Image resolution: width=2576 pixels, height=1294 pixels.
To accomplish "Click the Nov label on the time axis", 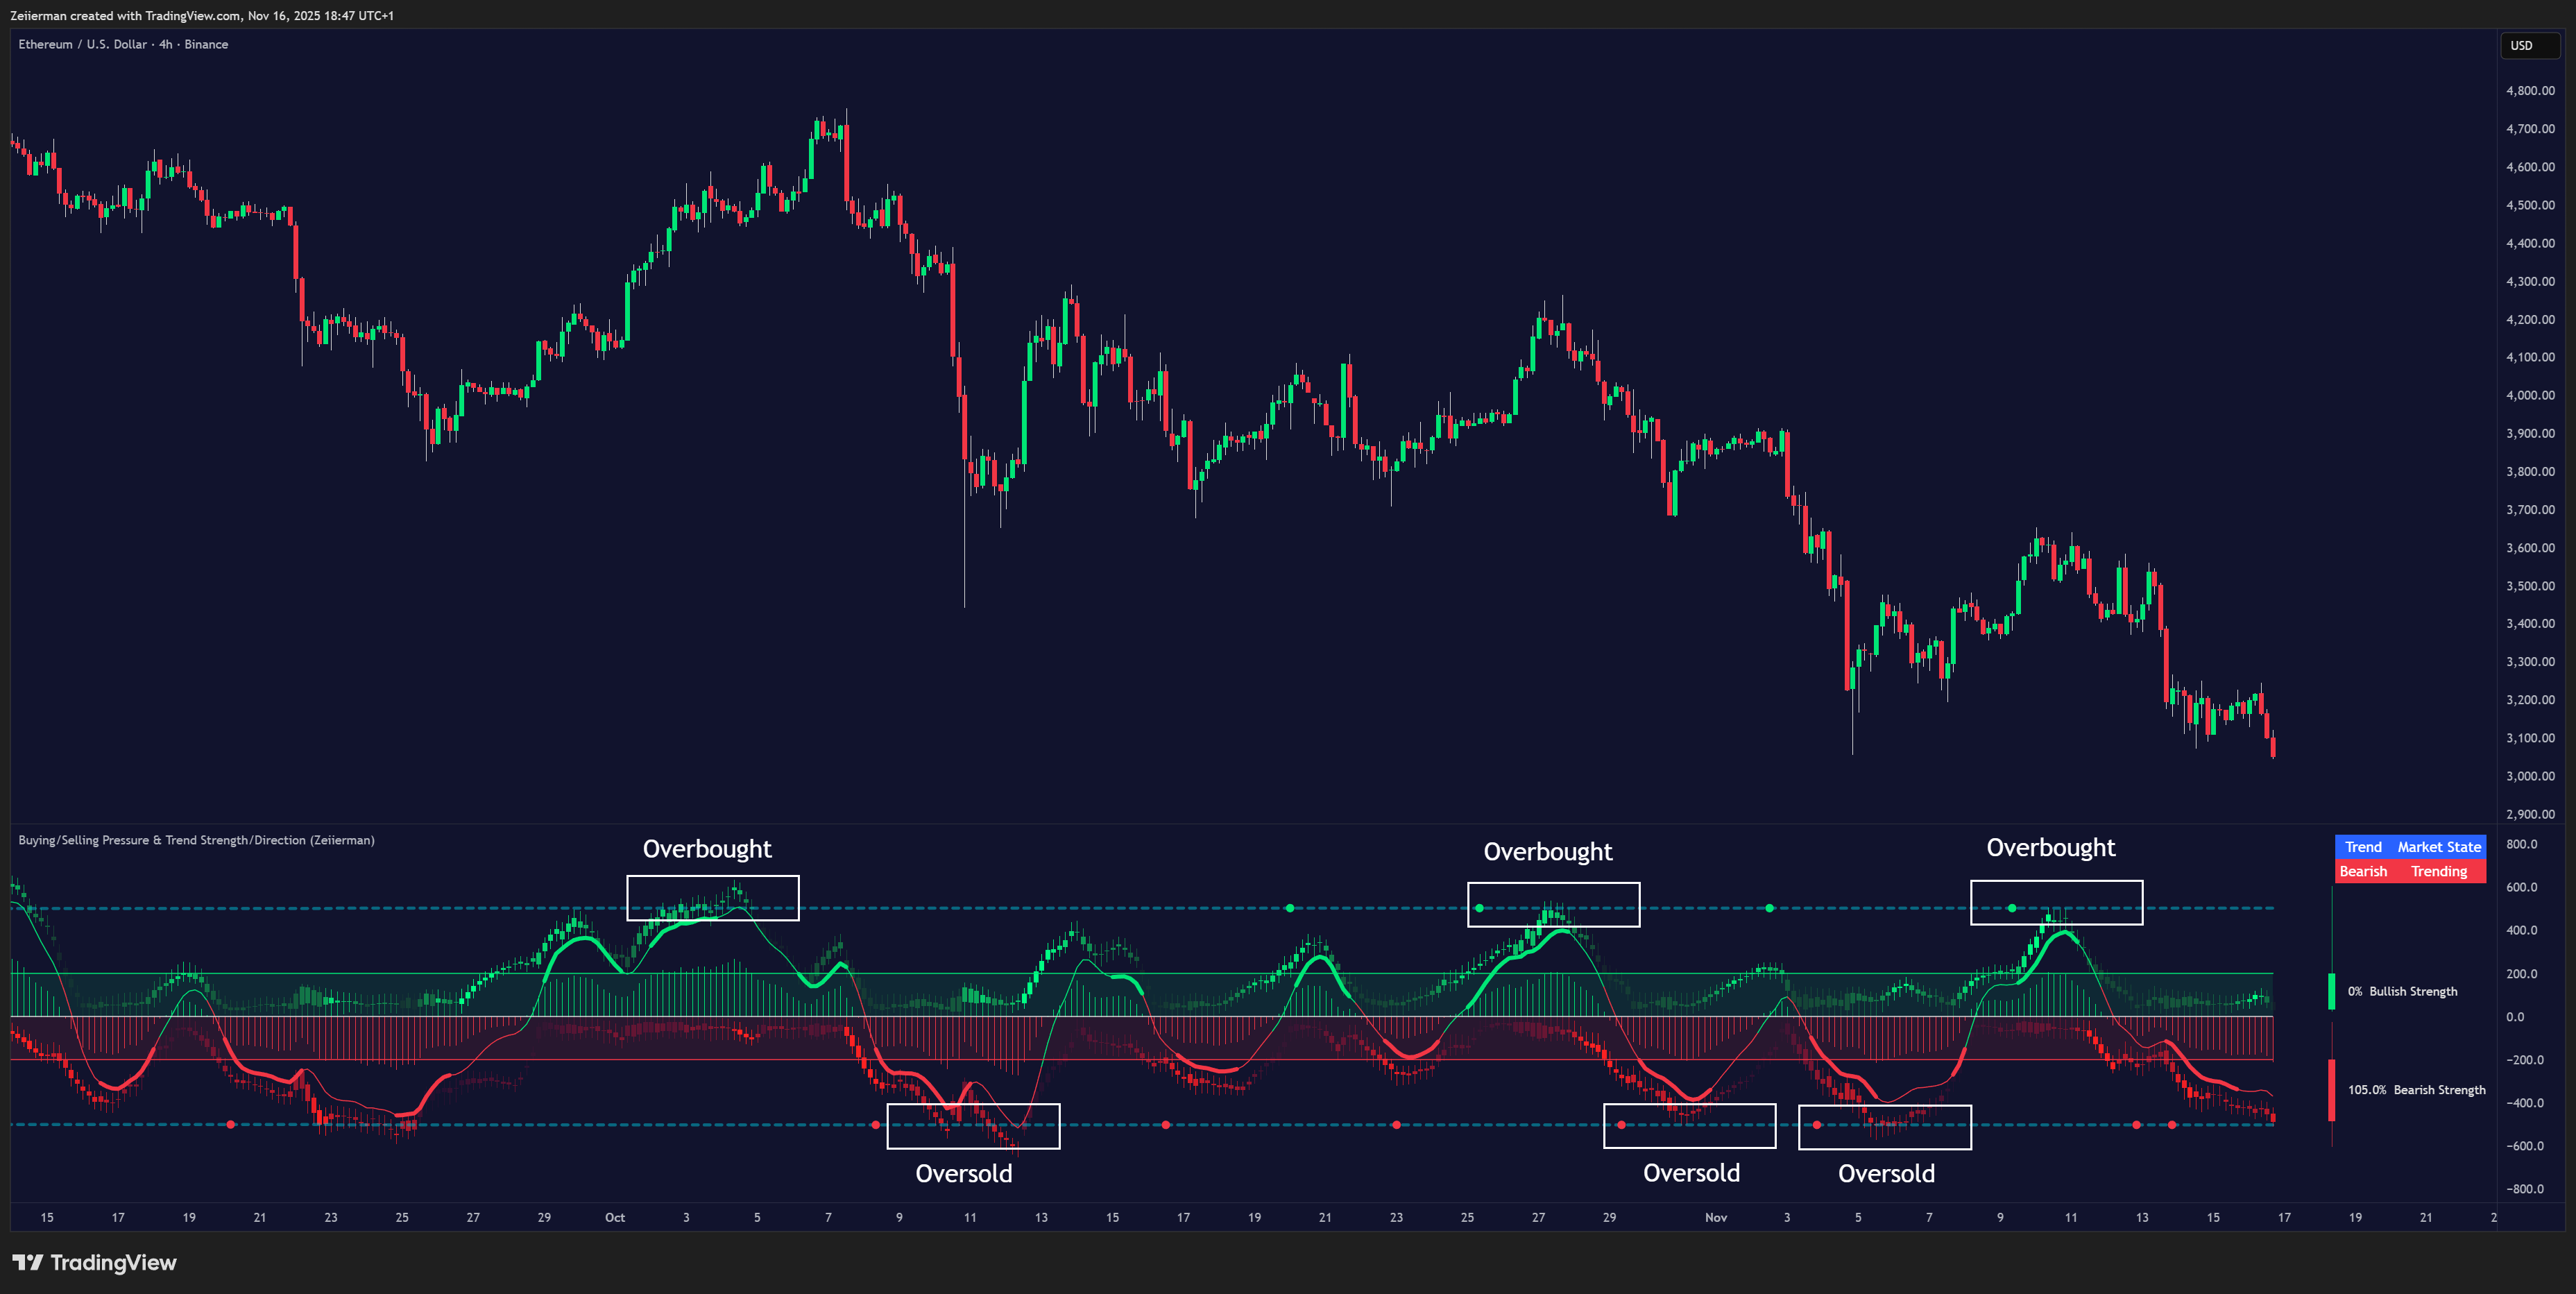I will (x=1716, y=1217).
